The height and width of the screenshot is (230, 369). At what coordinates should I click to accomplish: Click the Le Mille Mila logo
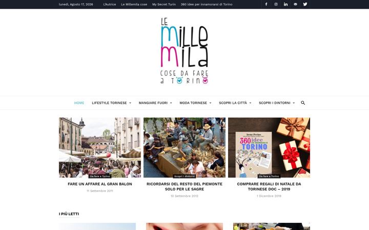[x=184, y=51]
